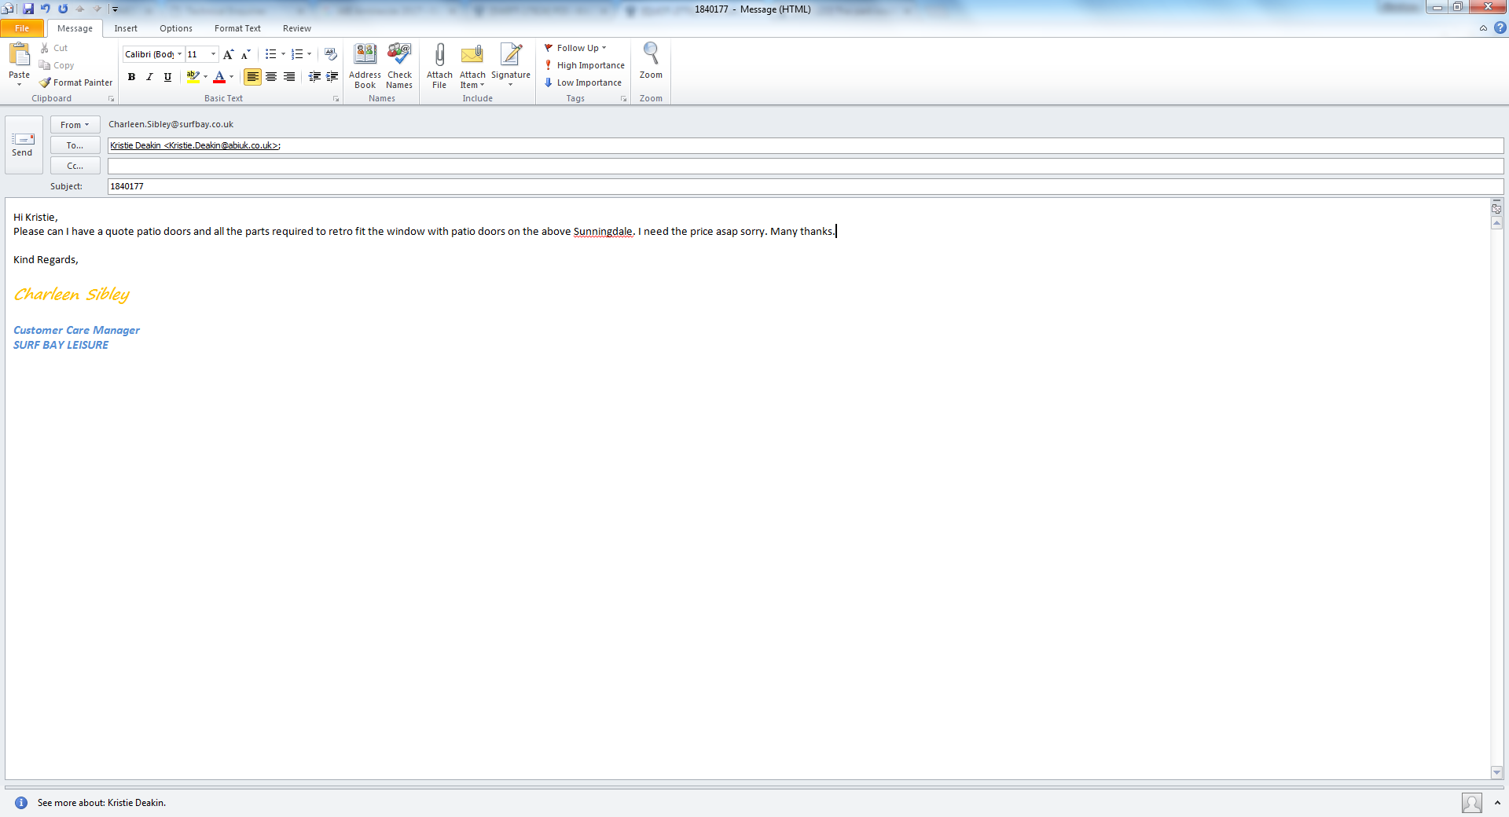
Task: Apply the red font color
Action: coord(219,76)
